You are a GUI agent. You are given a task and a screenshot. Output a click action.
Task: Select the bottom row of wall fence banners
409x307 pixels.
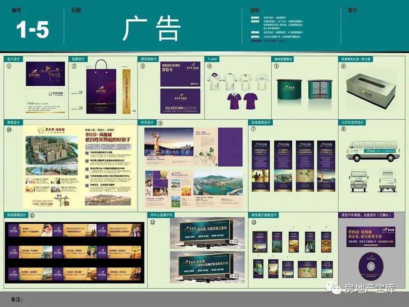[x=74, y=274]
